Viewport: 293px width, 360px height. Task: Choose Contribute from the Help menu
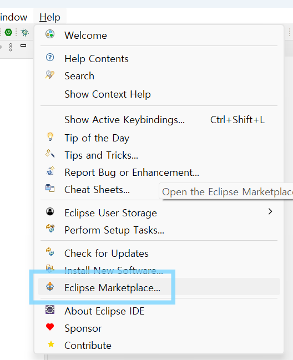(159, 346)
